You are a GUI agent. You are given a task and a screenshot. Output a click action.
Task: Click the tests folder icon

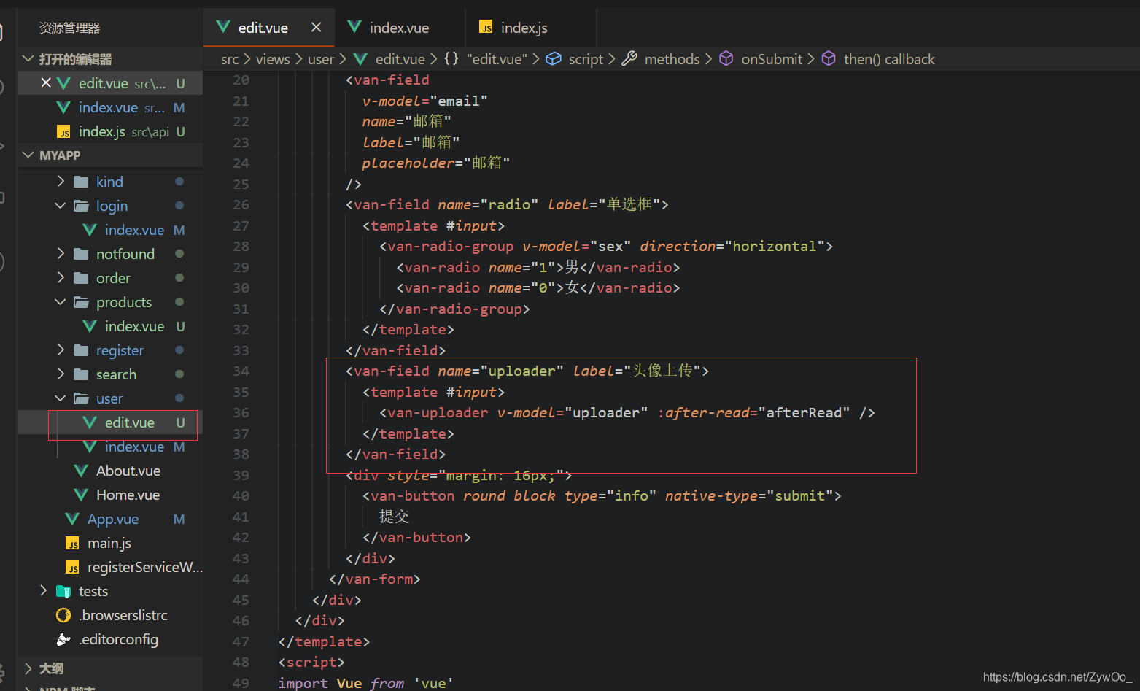pos(64,591)
